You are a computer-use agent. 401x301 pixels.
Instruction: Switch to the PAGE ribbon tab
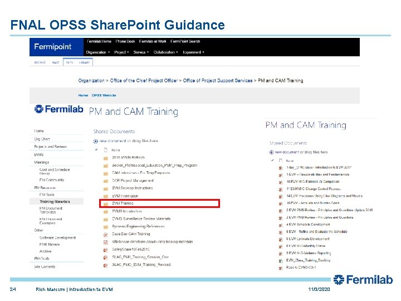tap(56, 62)
